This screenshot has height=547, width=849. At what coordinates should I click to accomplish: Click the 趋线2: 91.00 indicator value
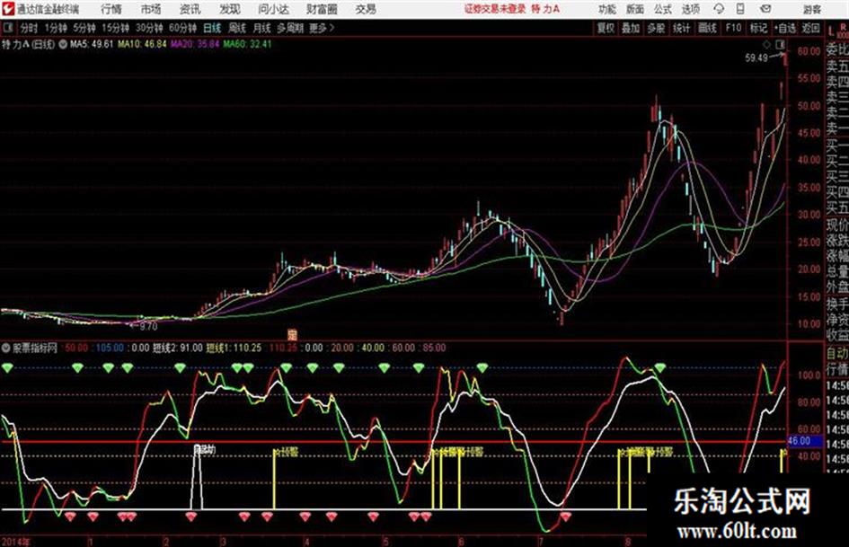pos(178,348)
